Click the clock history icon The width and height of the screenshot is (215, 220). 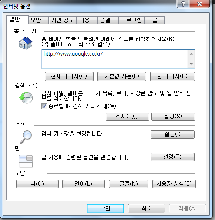point(26,97)
